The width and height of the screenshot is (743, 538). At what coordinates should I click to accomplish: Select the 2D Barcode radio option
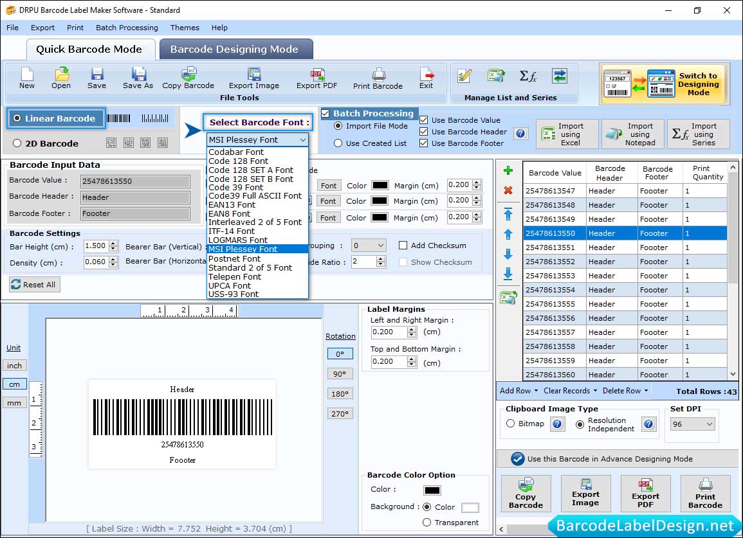pos(17,143)
